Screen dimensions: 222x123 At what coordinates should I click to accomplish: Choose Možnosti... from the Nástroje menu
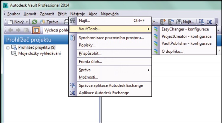coord(89,77)
